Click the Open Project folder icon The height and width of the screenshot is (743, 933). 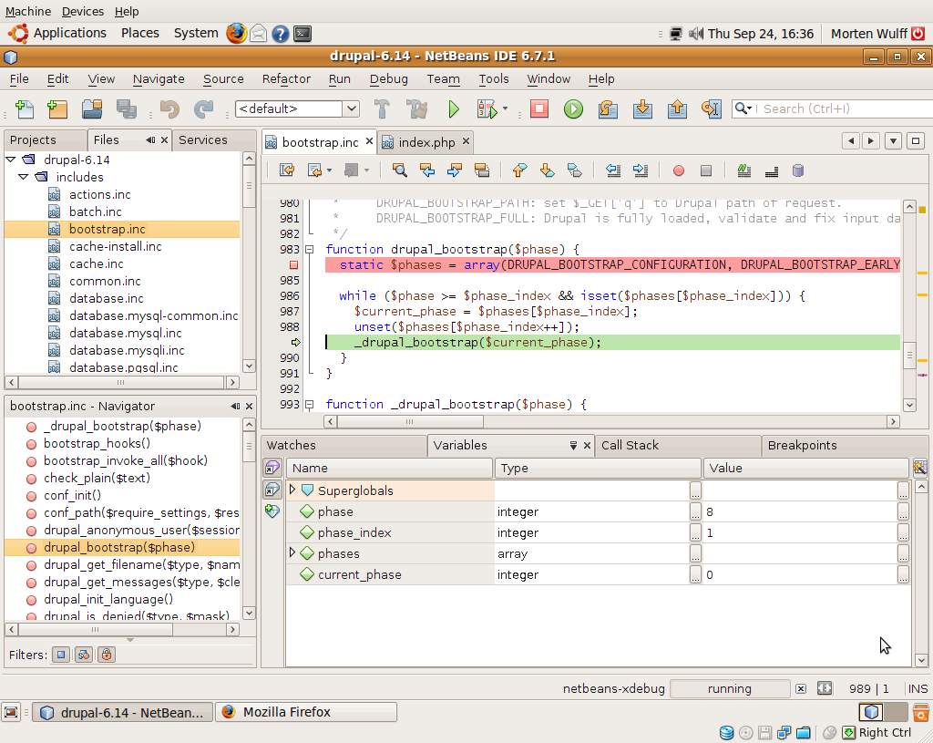pyautogui.click(x=92, y=109)
